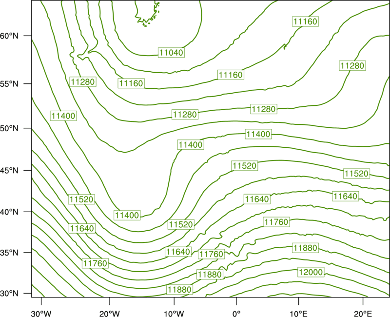Select the 60°N latitude axis label

9,36
